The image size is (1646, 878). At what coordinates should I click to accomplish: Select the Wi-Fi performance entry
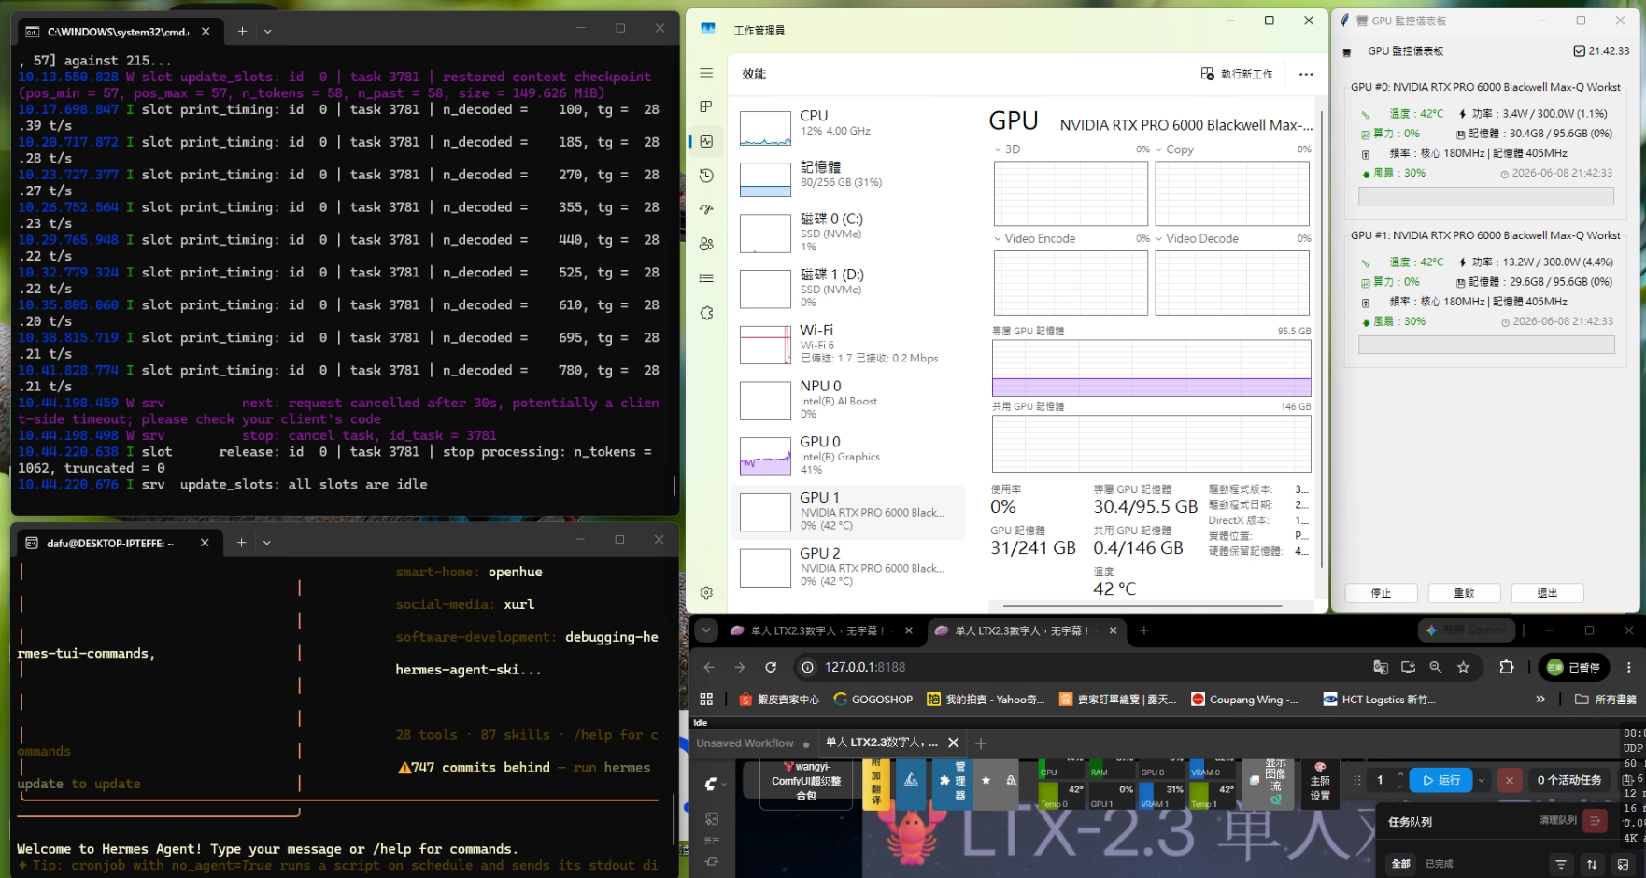[x=848, y=344]
